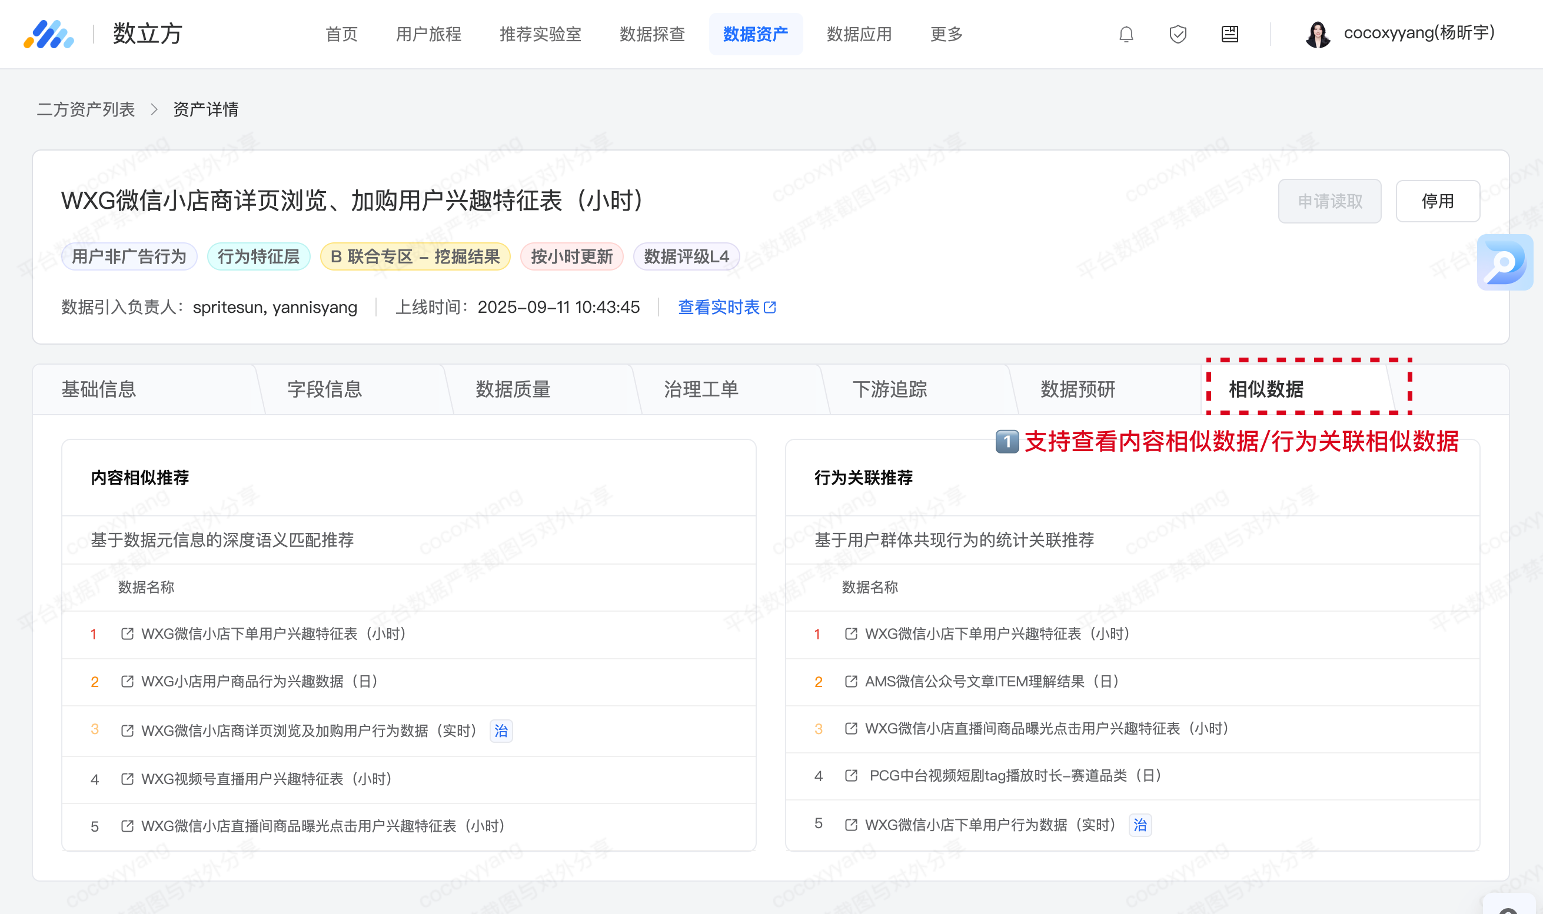Open WXG视频号直播用户兴趣特征表 row
The width and height of the screenshot is (1543, 914).
[x=267, y=779]
